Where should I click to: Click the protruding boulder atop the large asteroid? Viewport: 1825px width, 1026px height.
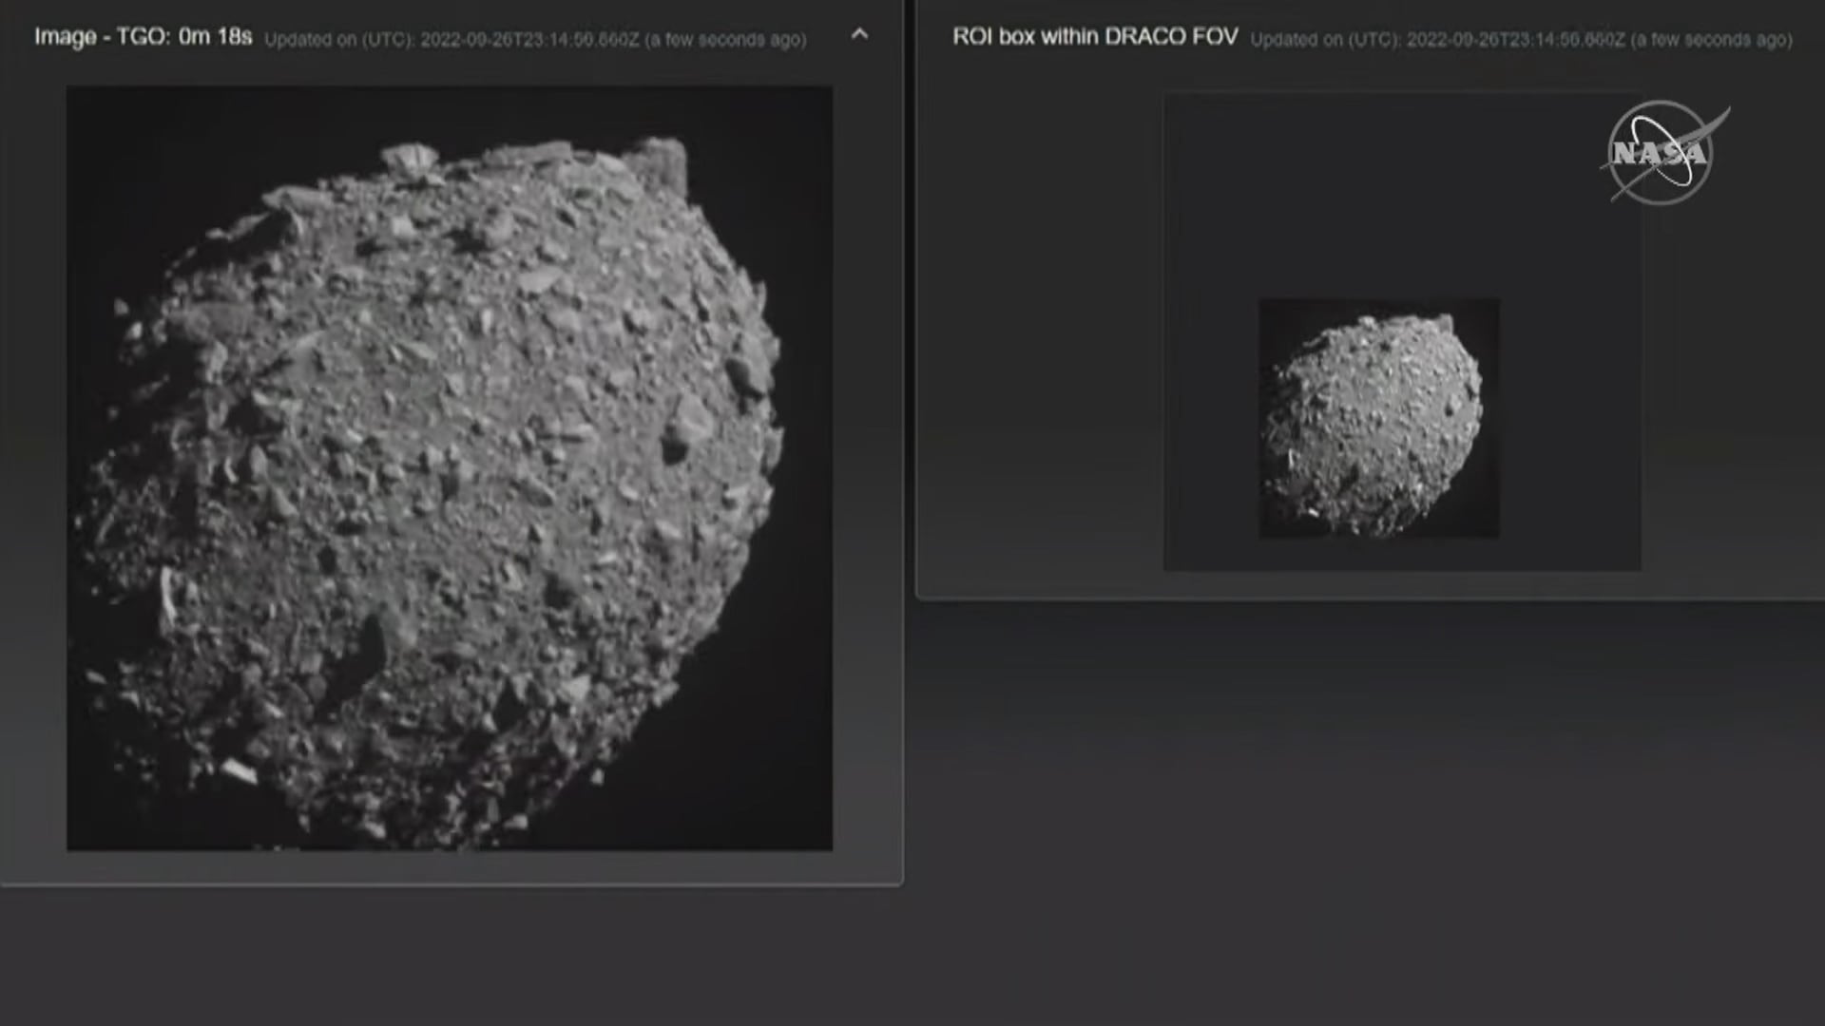409,158
